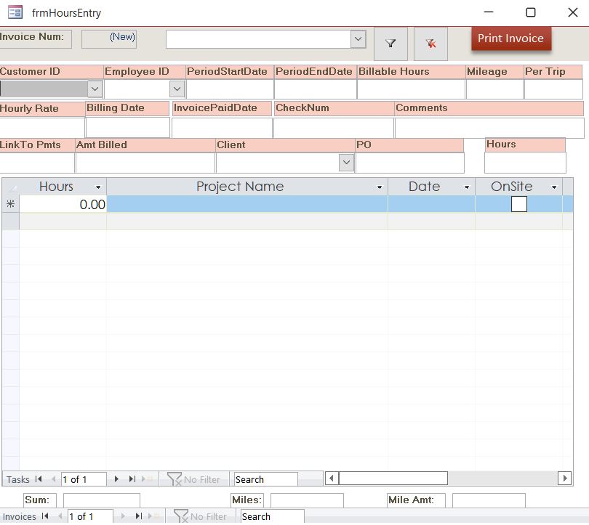Open Date column filter dropdown
The image size is (589, 525).
(x=467, y=187)
